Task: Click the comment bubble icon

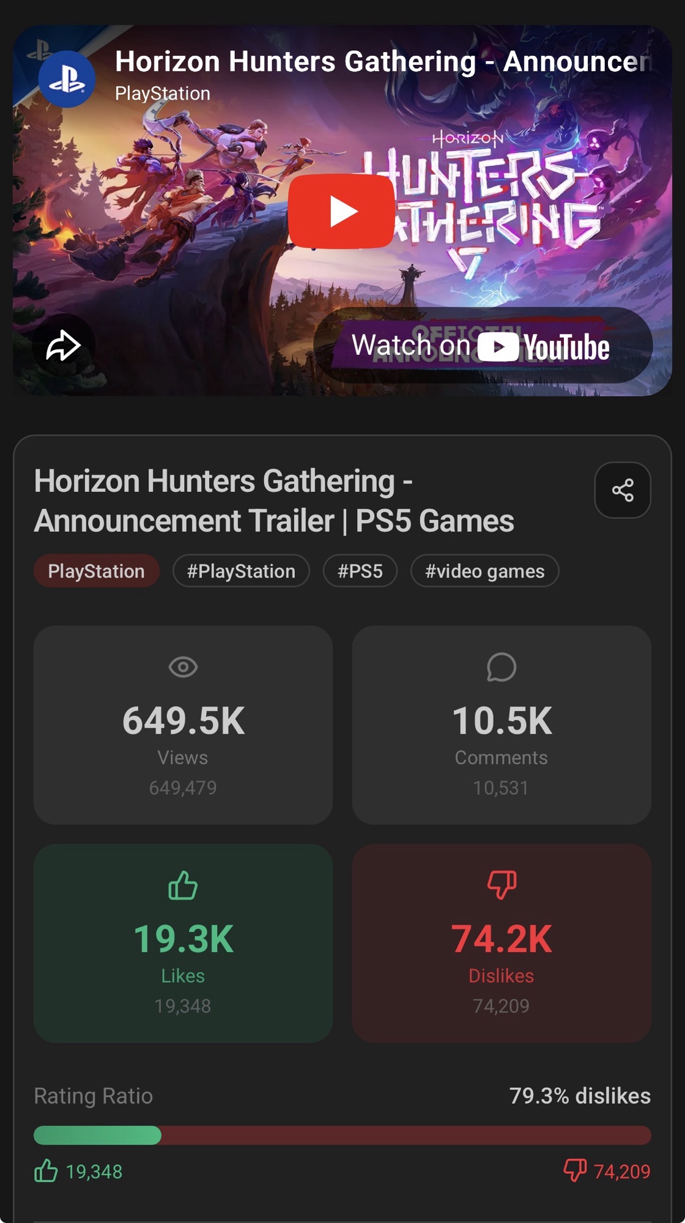Action: click(502, 667)
